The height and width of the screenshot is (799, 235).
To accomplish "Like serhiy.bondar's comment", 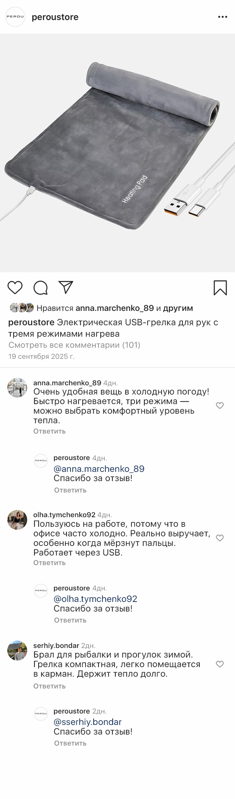I will (220, 664).
